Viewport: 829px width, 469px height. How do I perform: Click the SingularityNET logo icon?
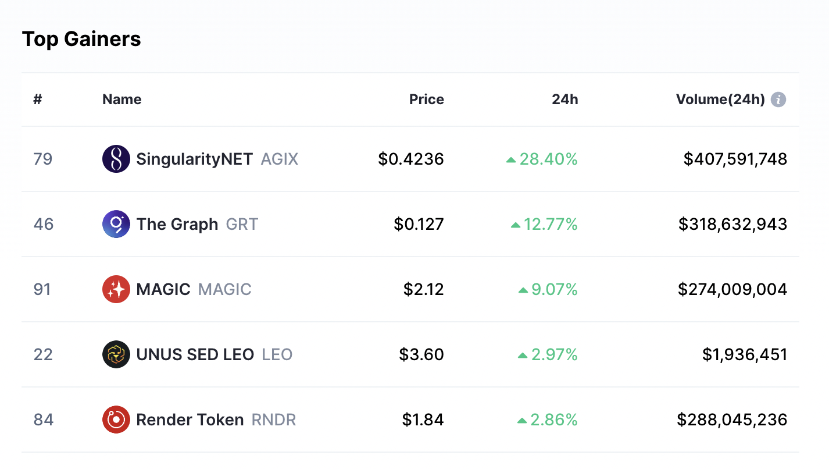(116, 159)
